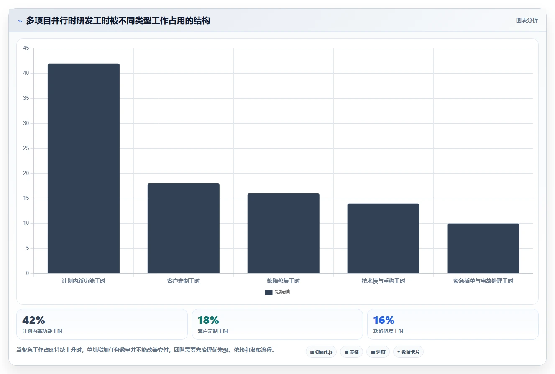Image resolution: width=555 pixels, height=374 pixels.
Task: Click the y-axis value 20
Action: (x=26, y=173)
